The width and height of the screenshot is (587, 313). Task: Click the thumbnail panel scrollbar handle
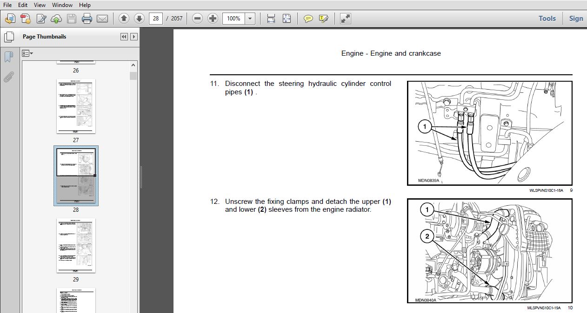pos(133,76)
